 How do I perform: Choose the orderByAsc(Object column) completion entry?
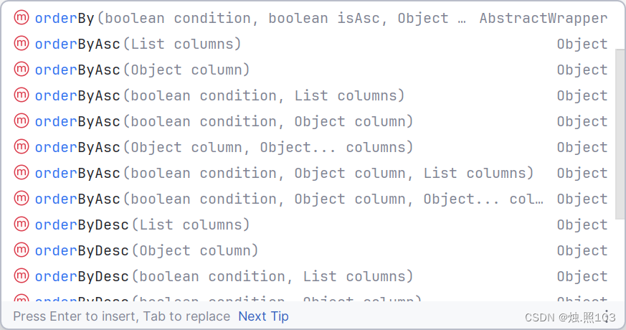pyautogui.click(x=310, y=70)
